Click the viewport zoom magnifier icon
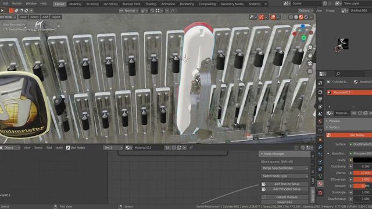Image resolution: width=372 pixels, height=209 pixels. (x=310, y=48)
